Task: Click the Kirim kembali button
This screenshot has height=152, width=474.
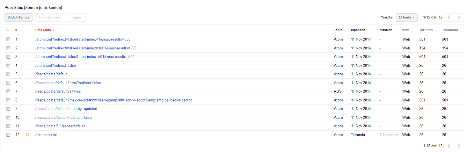Action: (x=49, y=17)
